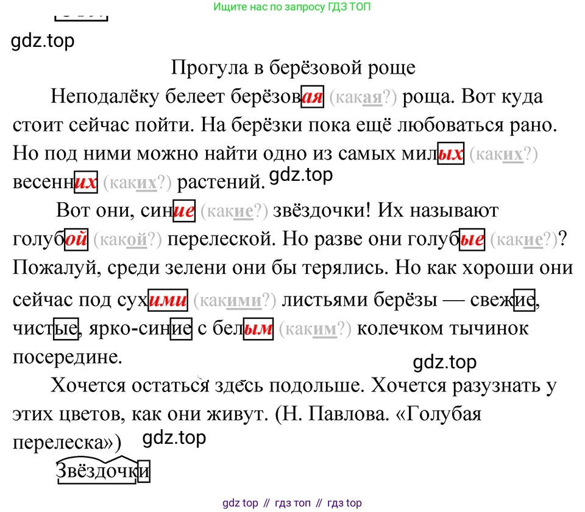
Task: Click the gray hint "(какими?)"
Action: click(235, 301)
